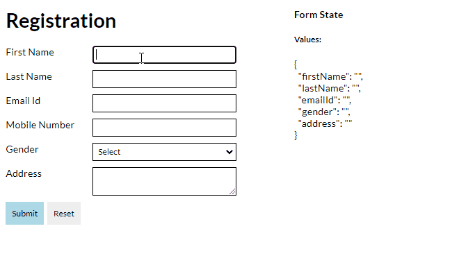Viewport: 452px width, 258px height.
Task: Submit the registration form
Action: click(x=24, y=213)
